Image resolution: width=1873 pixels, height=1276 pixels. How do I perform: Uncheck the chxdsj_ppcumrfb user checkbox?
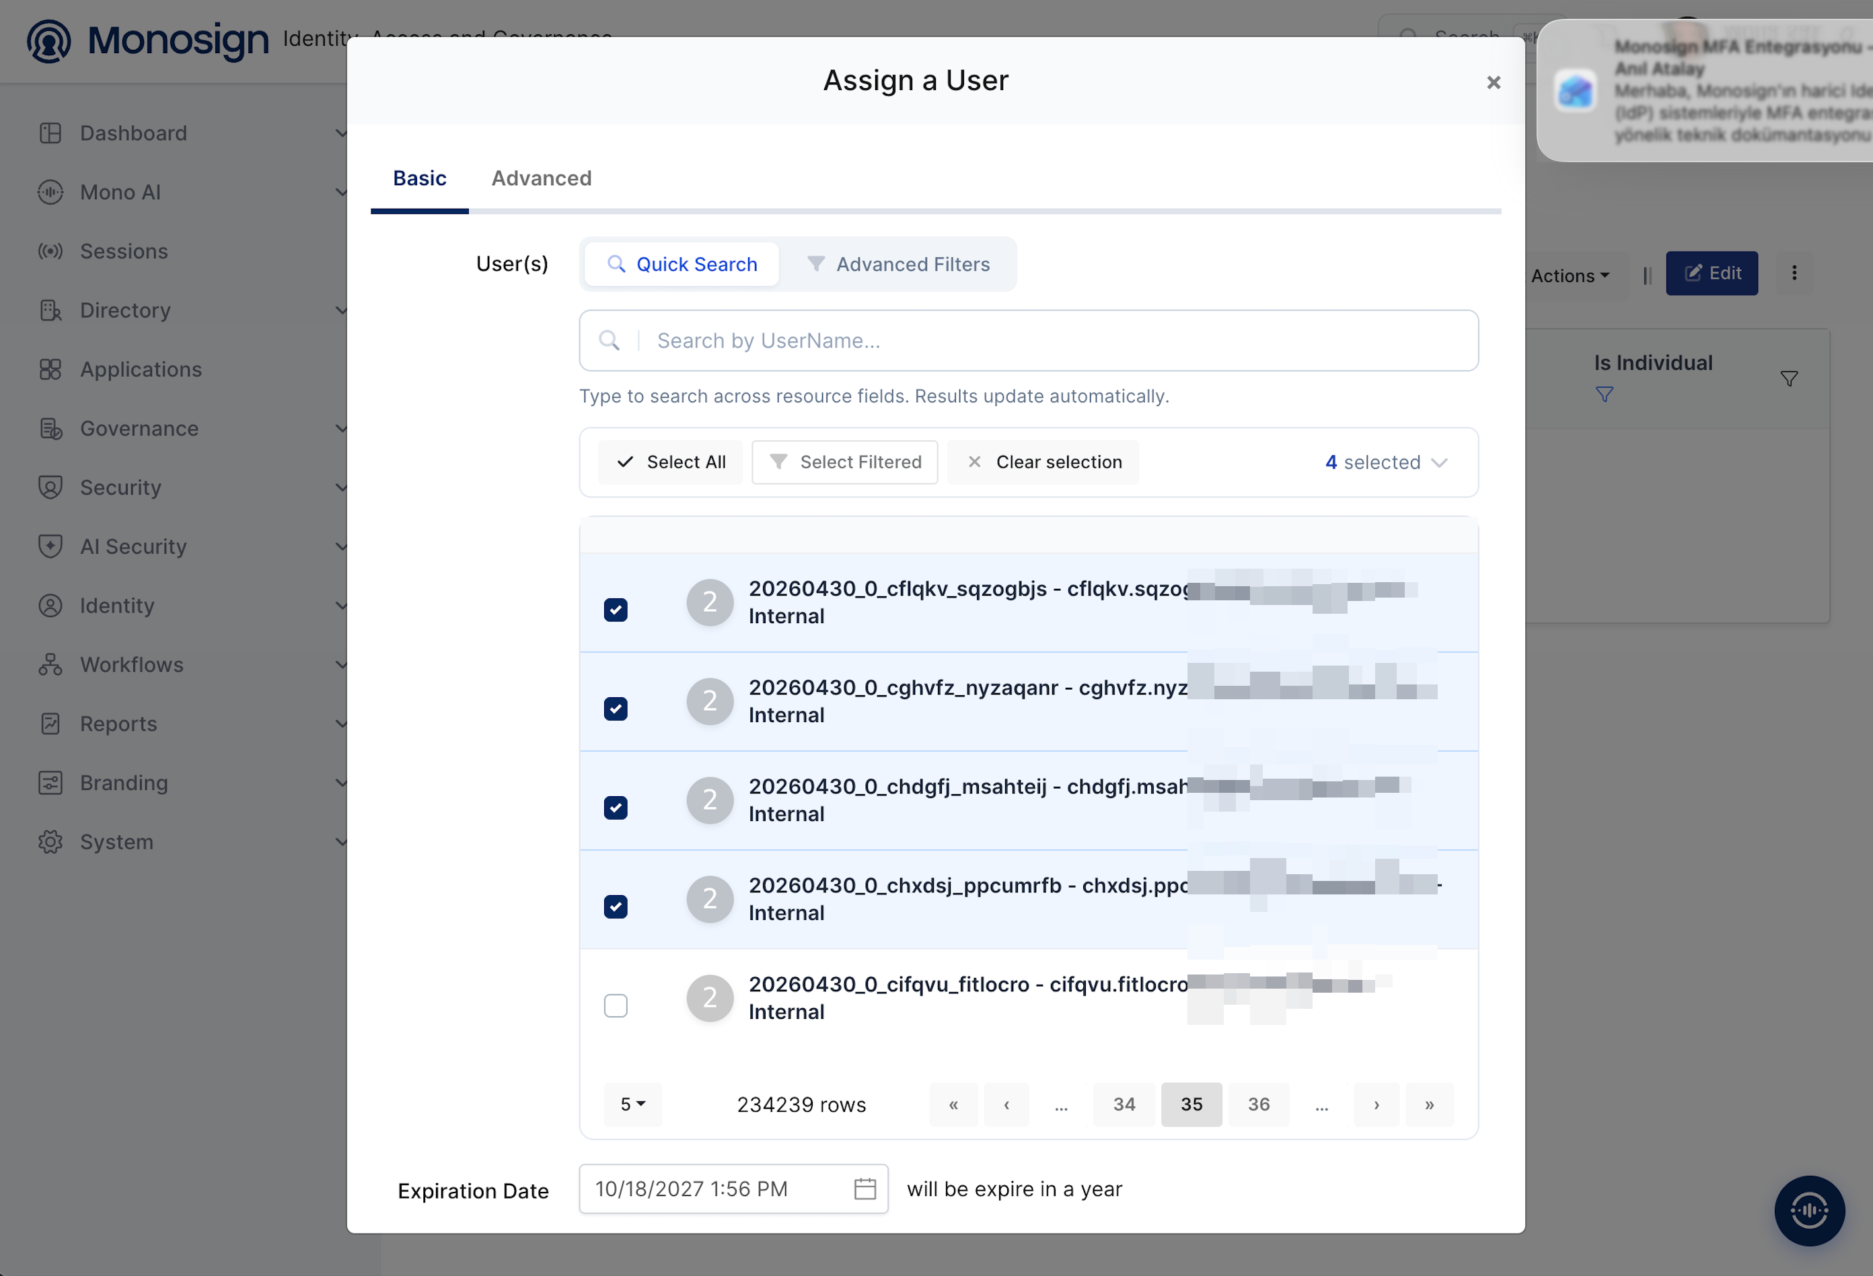pos(616,907)
